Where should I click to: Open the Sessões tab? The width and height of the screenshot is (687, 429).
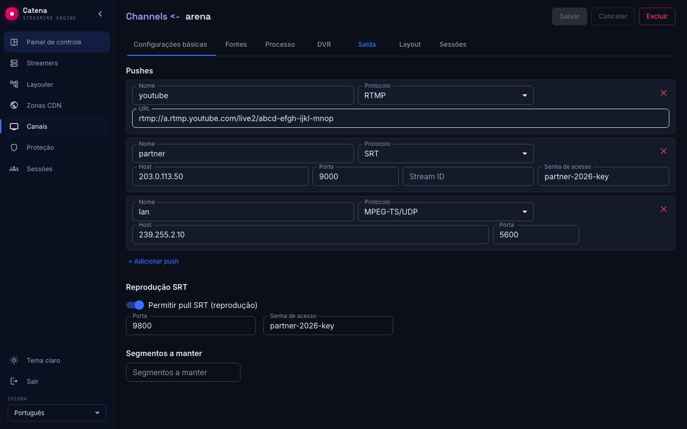[x=453, y=44]
